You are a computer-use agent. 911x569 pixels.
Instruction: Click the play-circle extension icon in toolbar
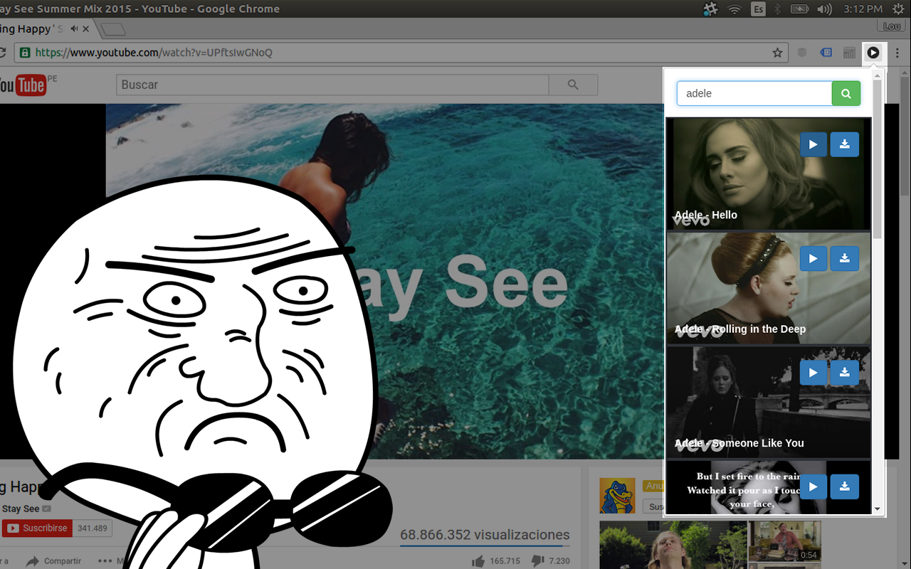point(874,53)
